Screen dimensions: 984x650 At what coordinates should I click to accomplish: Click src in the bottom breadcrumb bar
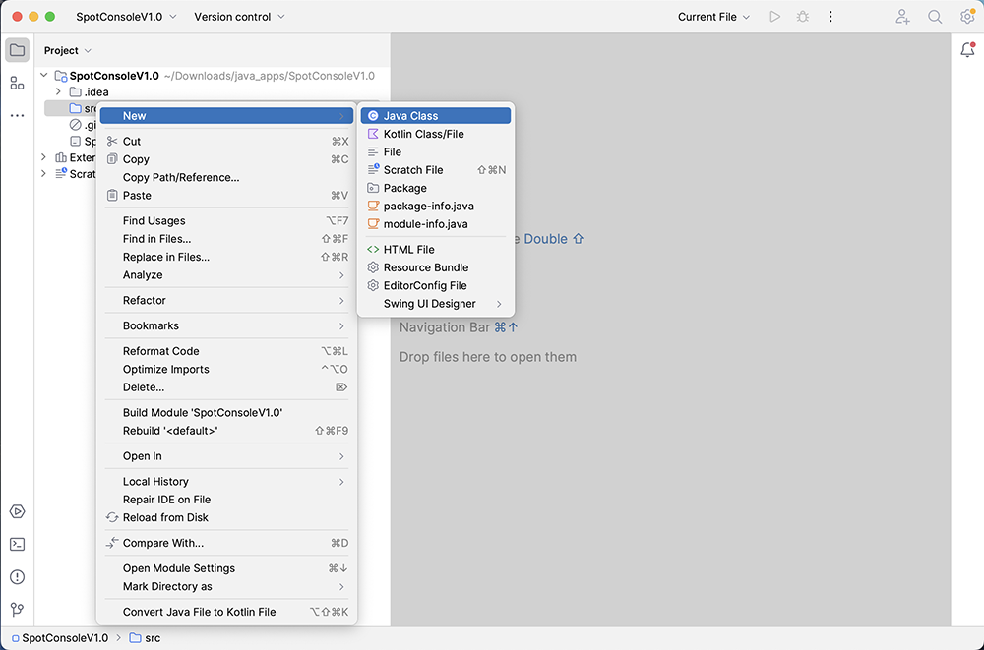tap(152, 638)
